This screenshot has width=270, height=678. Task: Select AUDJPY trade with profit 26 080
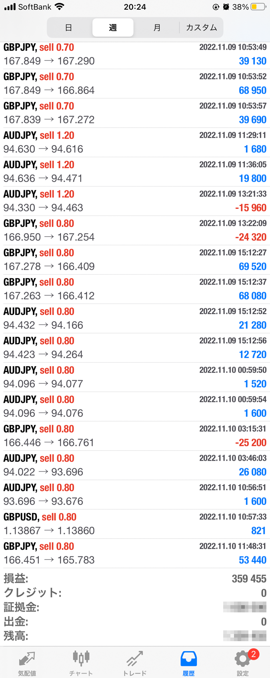click(135, 465)
